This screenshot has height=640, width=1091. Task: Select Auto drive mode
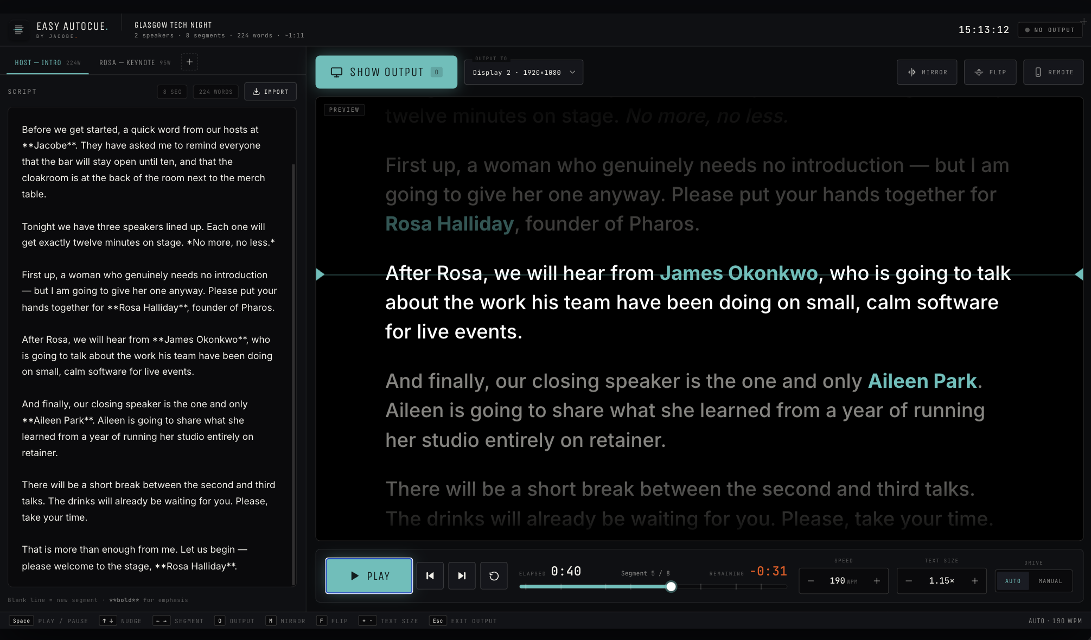click(x=1013, y=581)
